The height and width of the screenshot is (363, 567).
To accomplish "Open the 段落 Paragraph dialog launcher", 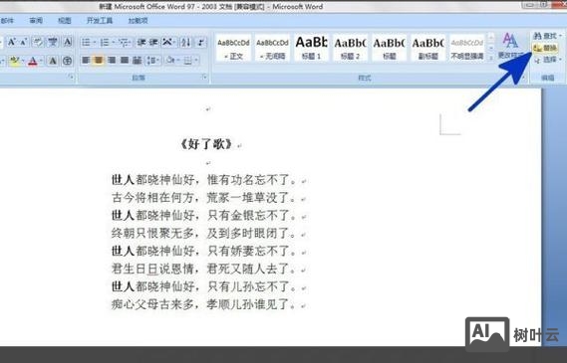I will 204,77.
